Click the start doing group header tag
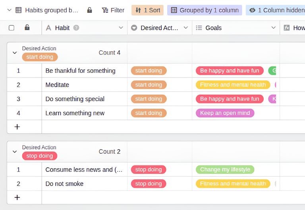 click(x=40, y=57)
